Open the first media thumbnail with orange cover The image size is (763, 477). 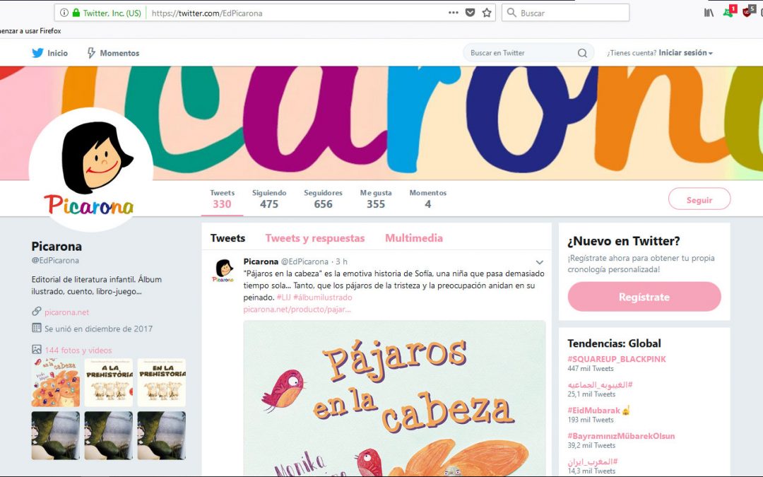[56, 382]
